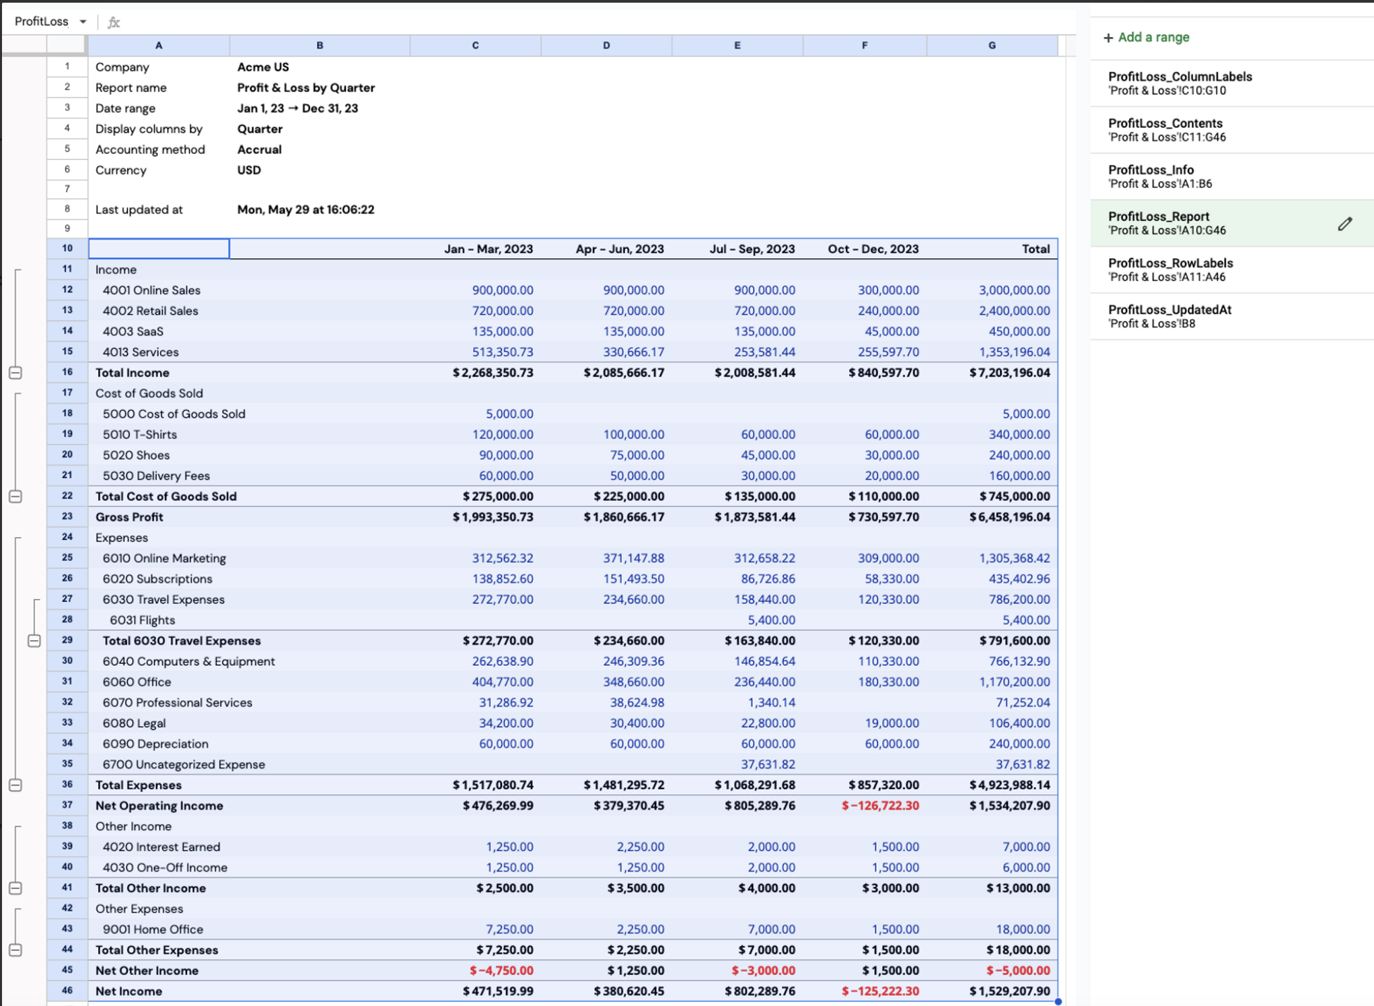This screenshot has height=1006, width=1374.
Task: Choose the ProfitLoss_RowLabels named range
Action: click(1231, 270)
